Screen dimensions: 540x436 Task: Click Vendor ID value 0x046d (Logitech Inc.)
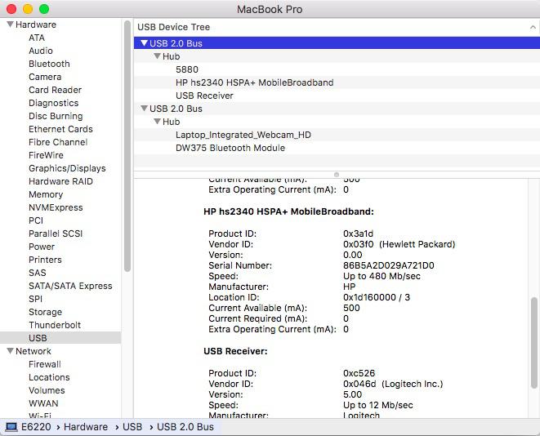(x=393, y=384)
